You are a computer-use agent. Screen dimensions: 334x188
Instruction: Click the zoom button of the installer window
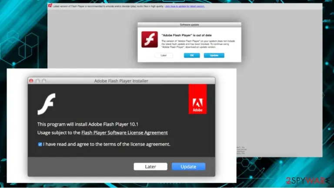tap(44, 81)
